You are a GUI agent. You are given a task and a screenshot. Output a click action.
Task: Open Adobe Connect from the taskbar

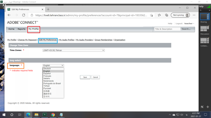tap(45, 115)
